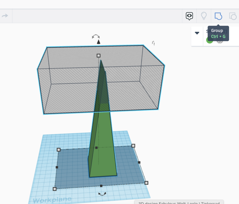Collapse the shape inspector panel arrow
The image size is (239, 204).
(197, 33)
